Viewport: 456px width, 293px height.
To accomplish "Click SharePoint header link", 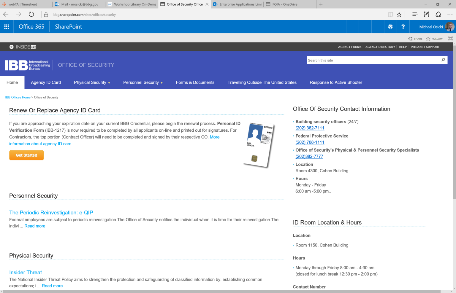I will pos(68,27).
